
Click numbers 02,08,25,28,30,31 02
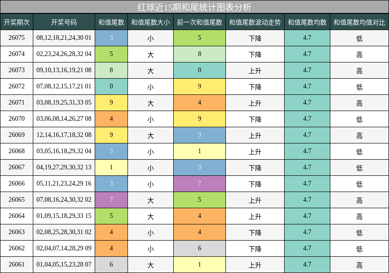pos(64,232)
